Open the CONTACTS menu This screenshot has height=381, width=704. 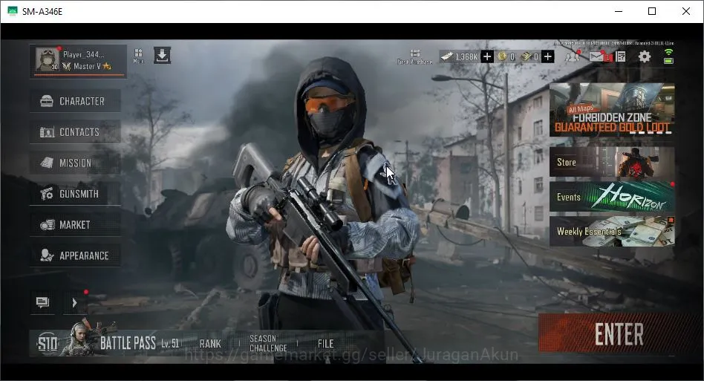click(x=76, y=132)
